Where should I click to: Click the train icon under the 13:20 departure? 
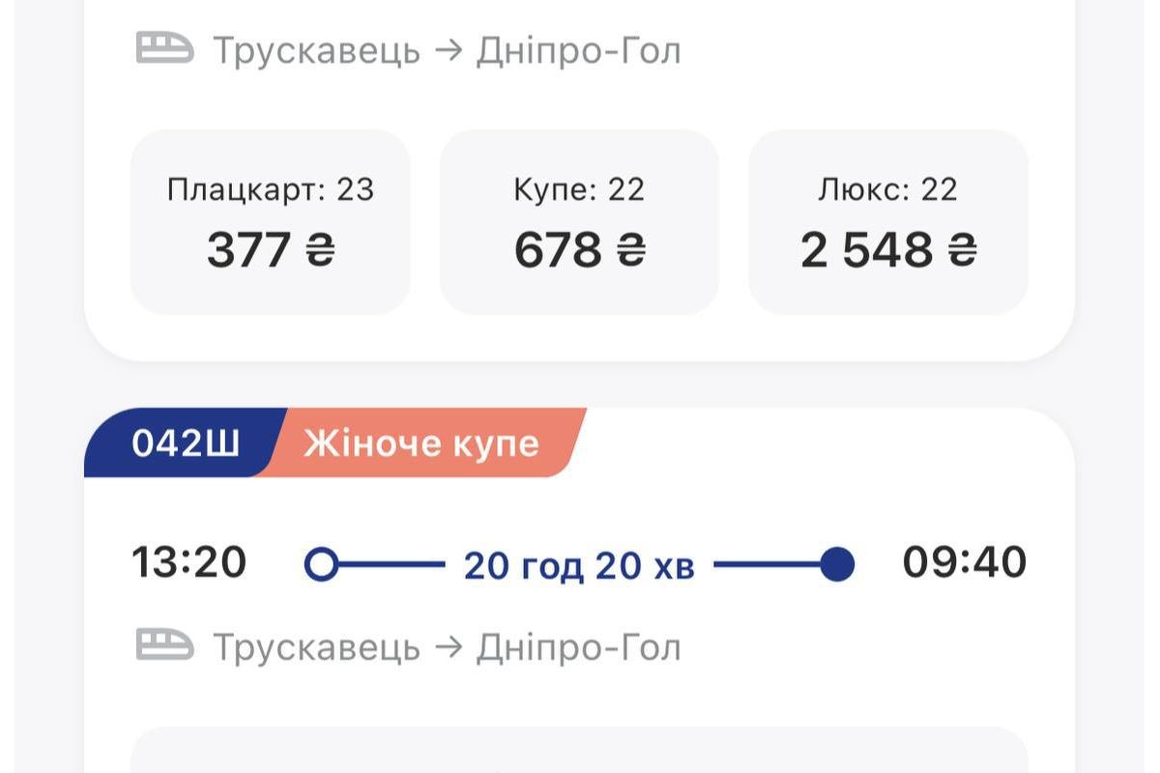164,644
